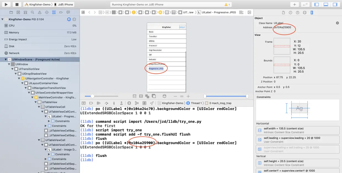Screen dimensions: 342x173
Task: Click UILabel - Progressive JPEG jump bar item
Action: 217,12
